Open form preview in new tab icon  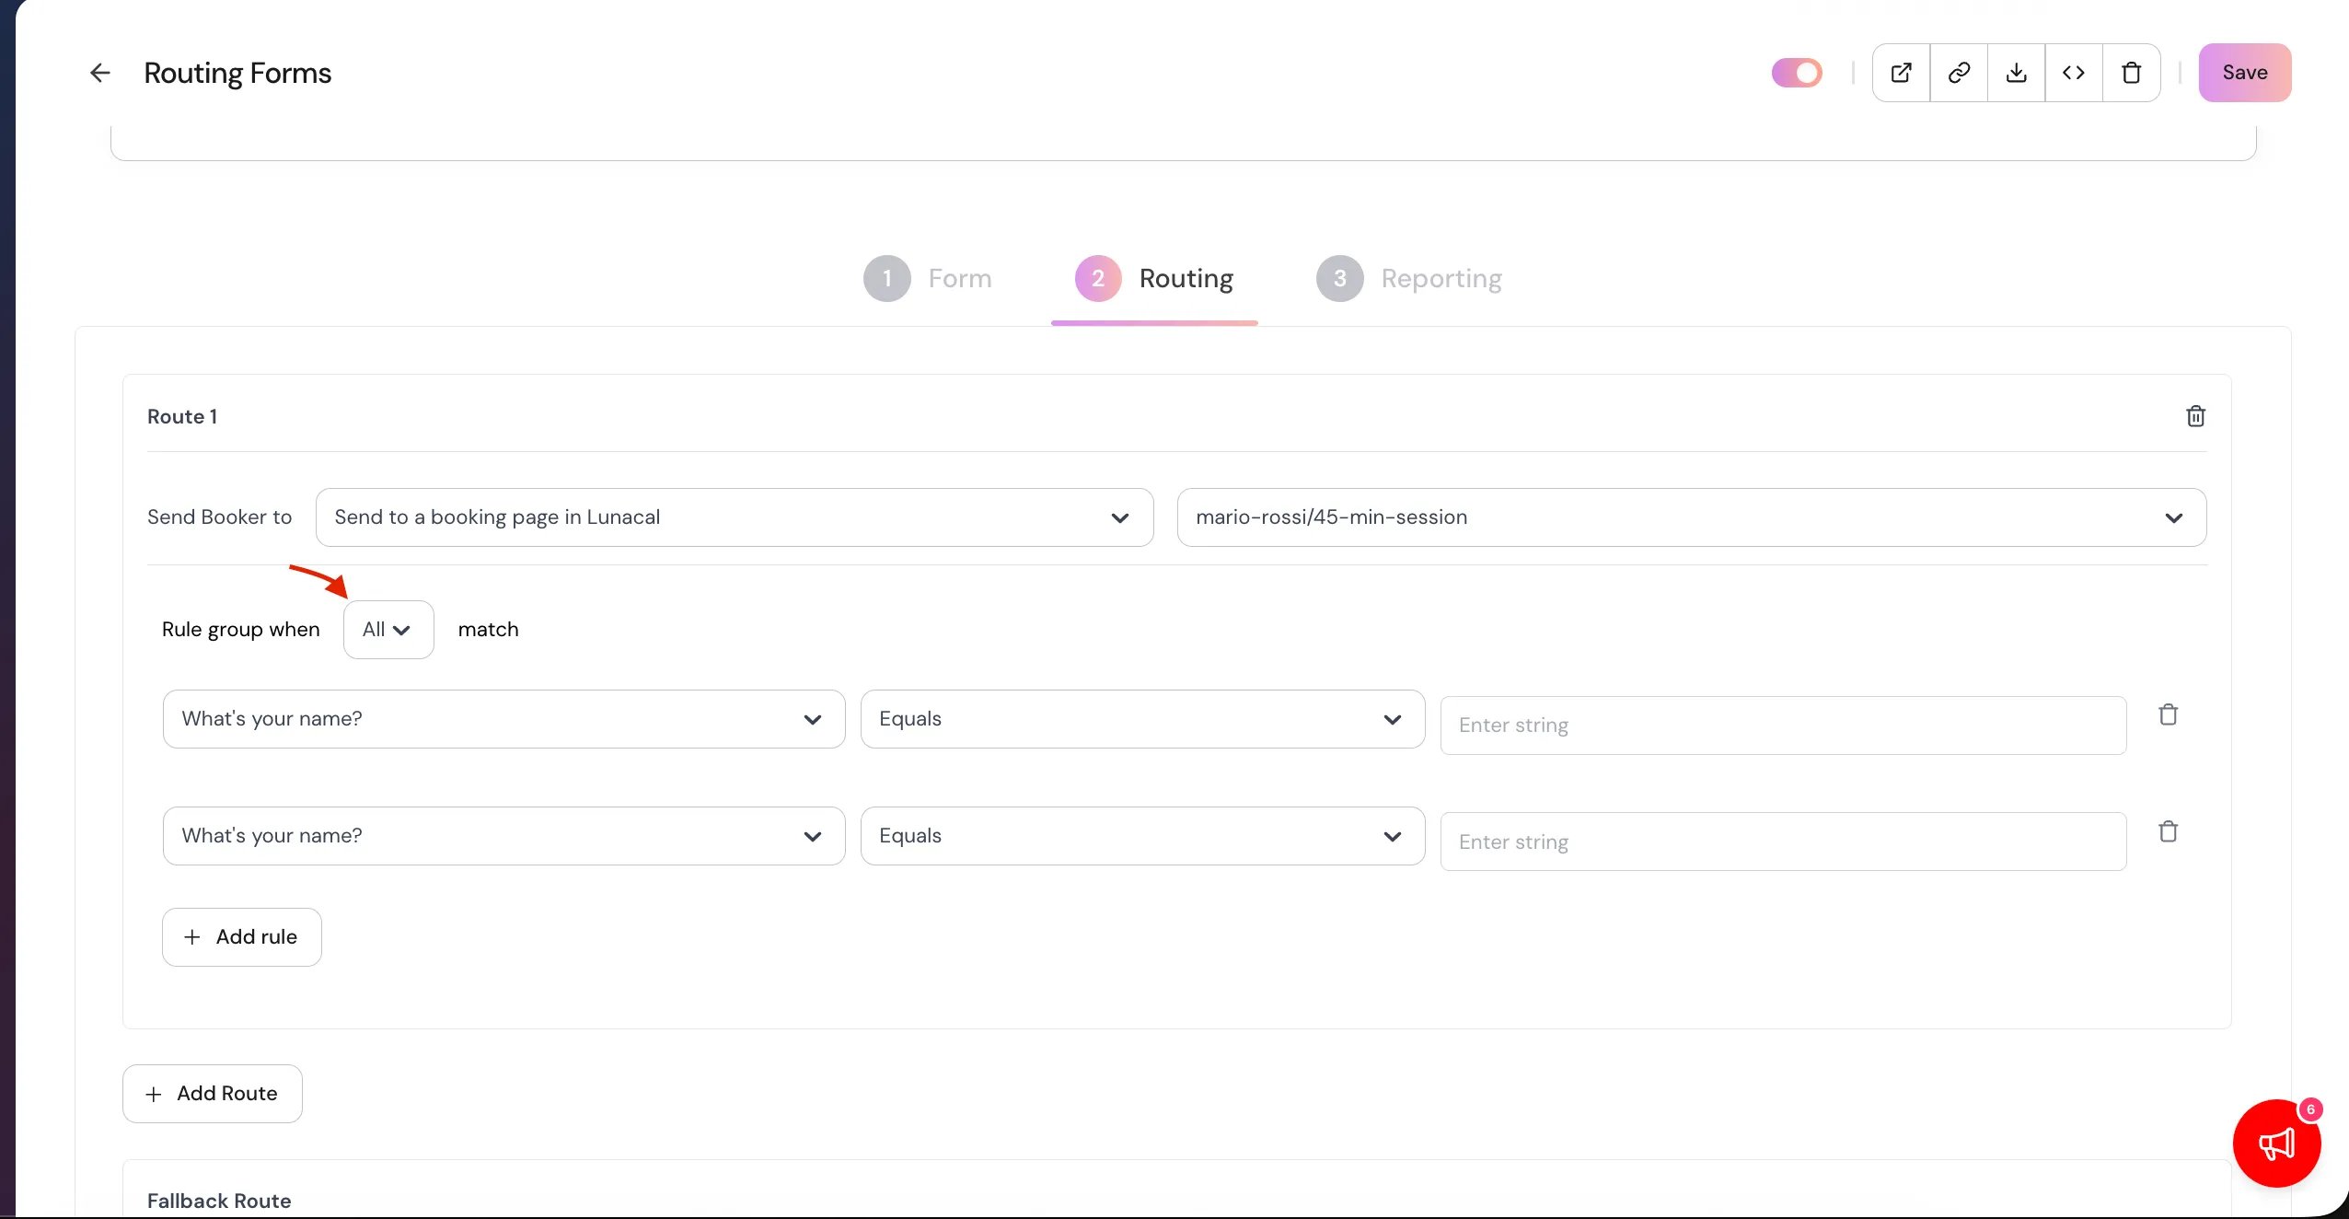[1901, 73]
